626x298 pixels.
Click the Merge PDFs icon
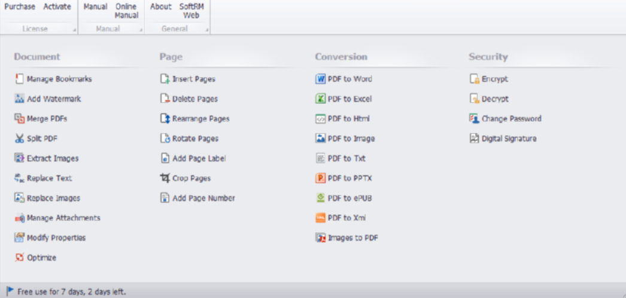[19, 119]
